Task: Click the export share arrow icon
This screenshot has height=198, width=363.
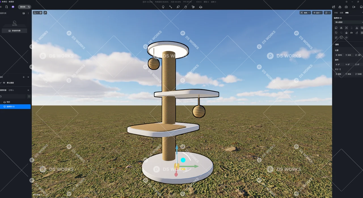Action: click(357, 33)
